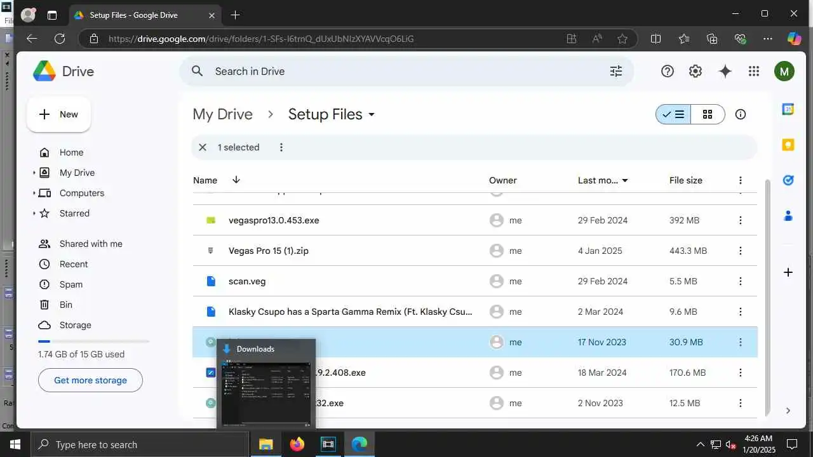Click the New button
Image resolution: width=813 pixels, height=457 pixels.
58,114
